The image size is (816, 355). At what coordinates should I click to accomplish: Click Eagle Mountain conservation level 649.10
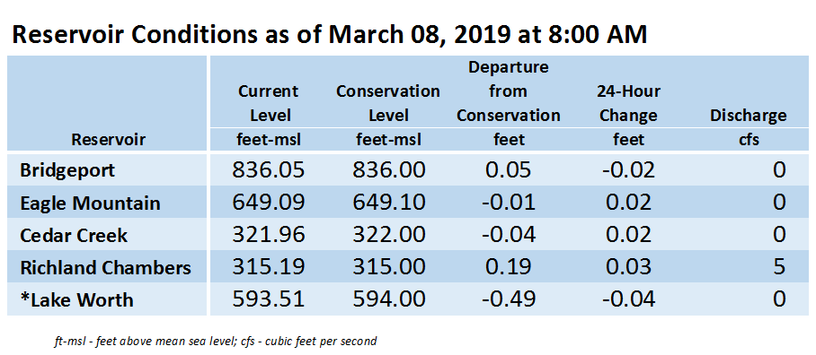coord(388,203)
